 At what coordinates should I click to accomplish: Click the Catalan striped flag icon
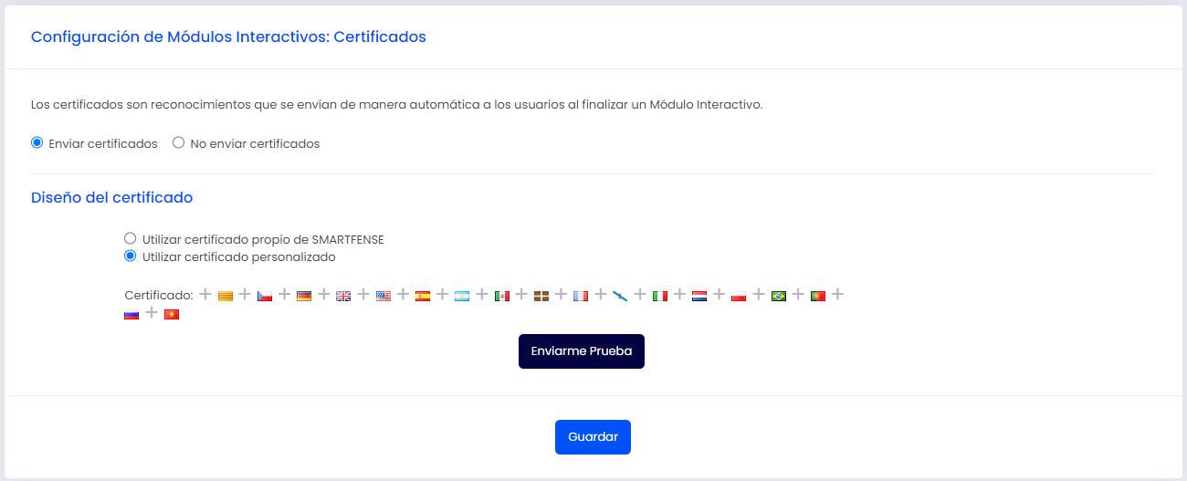pyautogui.click(x=226, y=296)
